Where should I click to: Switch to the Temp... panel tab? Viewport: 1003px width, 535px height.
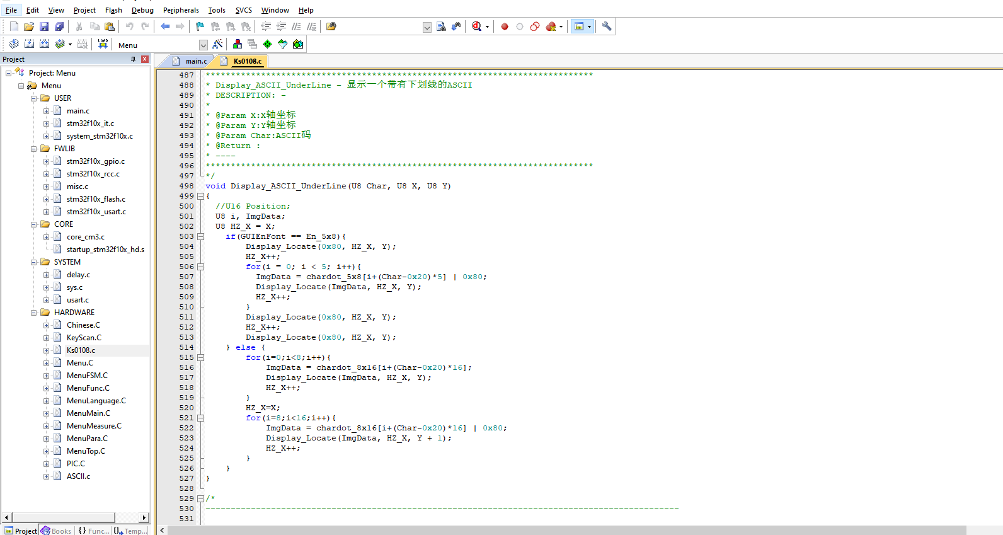coord(130,531)
